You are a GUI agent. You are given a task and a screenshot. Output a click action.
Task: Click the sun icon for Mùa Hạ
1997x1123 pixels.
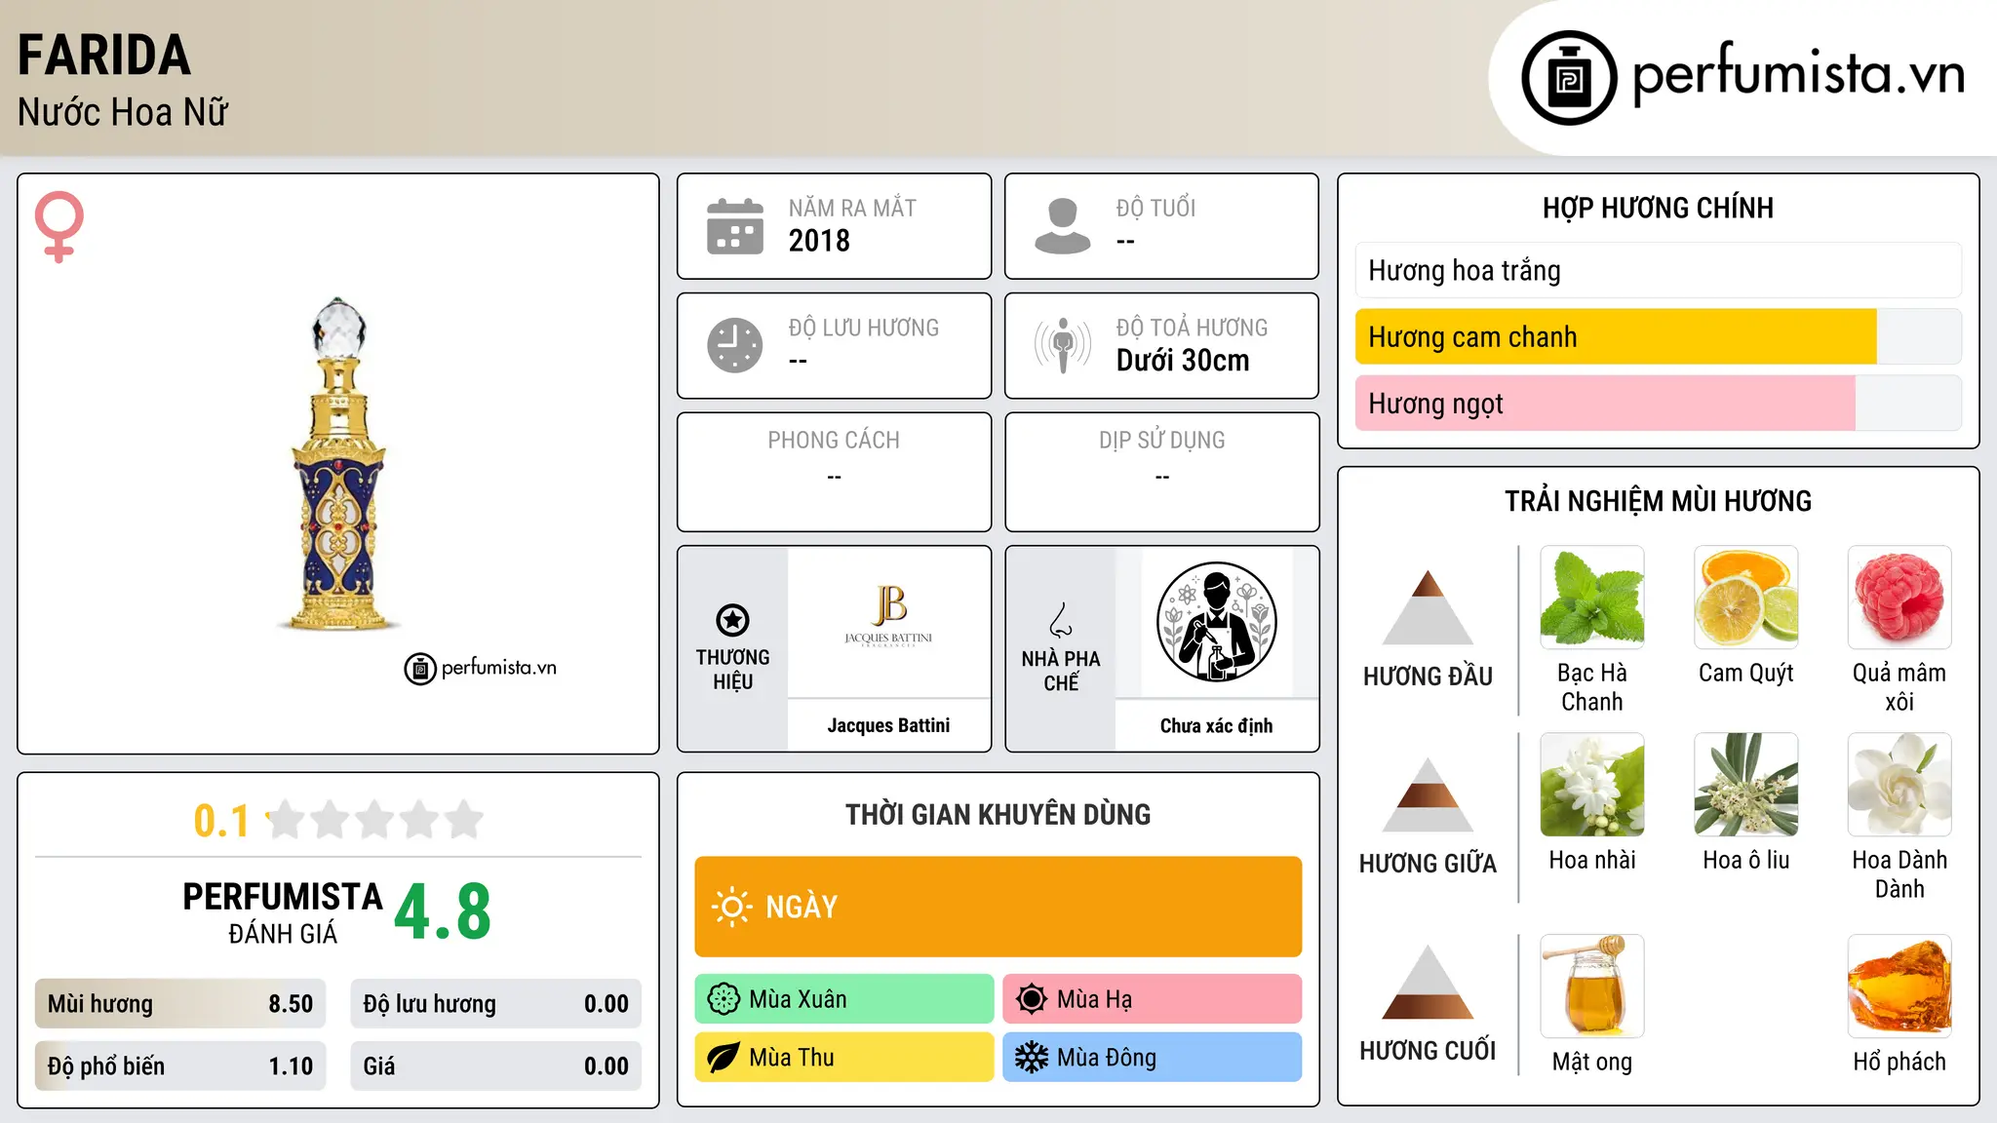coord(1032,999)
